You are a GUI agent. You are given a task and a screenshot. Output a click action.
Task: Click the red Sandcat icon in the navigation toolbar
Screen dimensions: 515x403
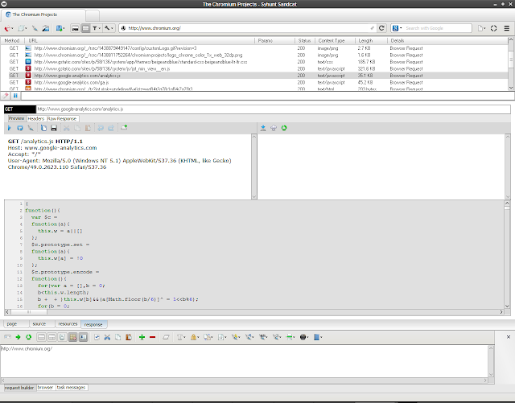point(8,28)
